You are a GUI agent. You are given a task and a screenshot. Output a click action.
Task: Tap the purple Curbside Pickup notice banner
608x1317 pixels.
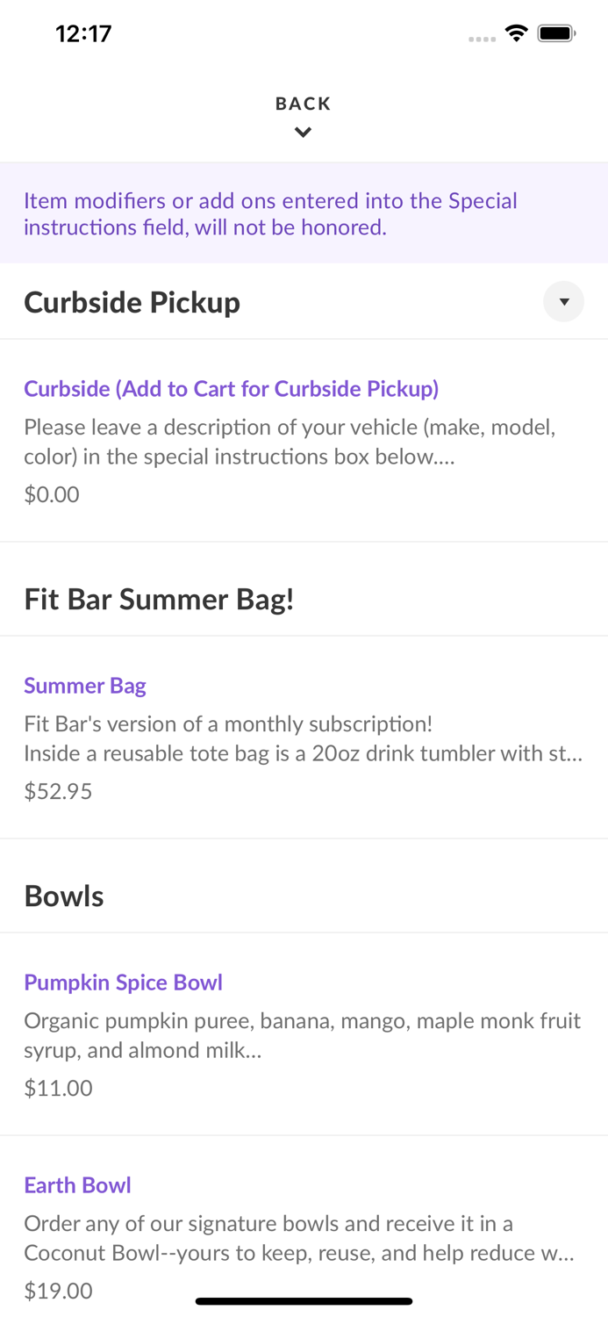304,212
